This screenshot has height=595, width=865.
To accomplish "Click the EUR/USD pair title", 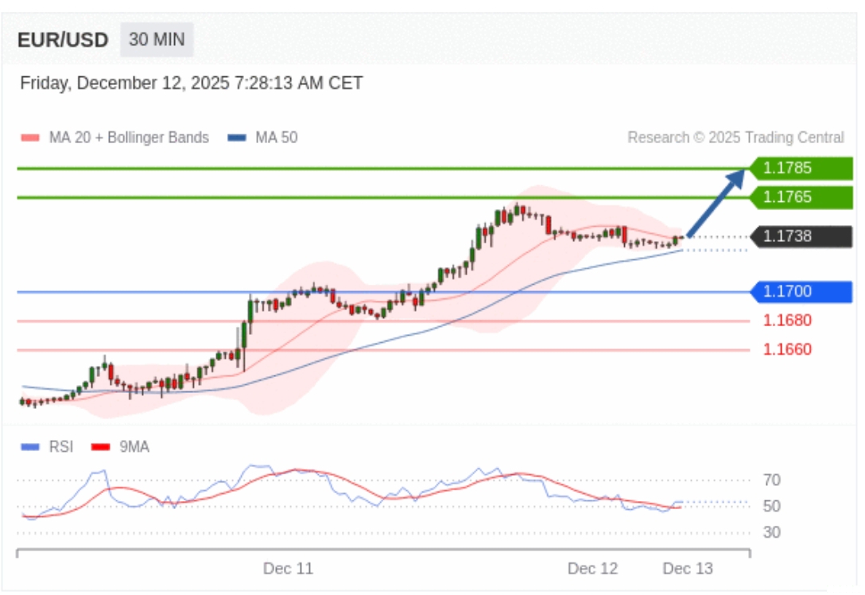I will (x=63, y=41).
